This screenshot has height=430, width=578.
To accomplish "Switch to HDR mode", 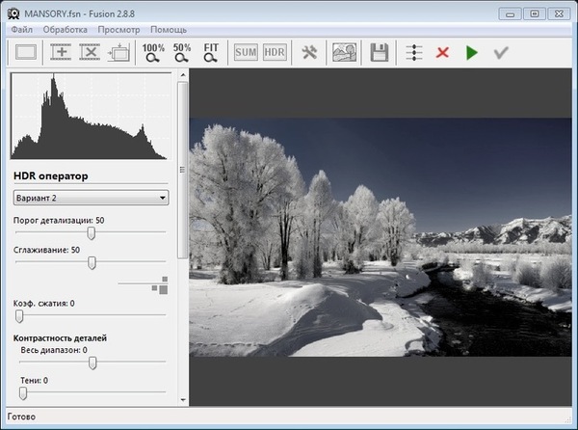I will (x=275, y=53).
